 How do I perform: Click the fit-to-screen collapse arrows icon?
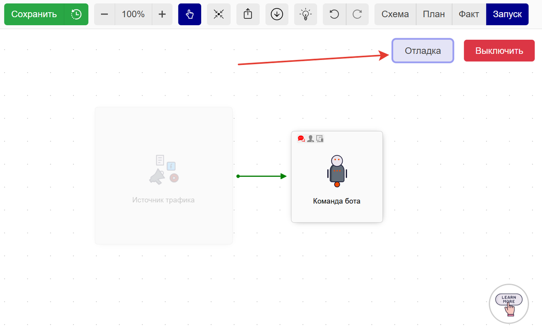click(x=218, y=14)
